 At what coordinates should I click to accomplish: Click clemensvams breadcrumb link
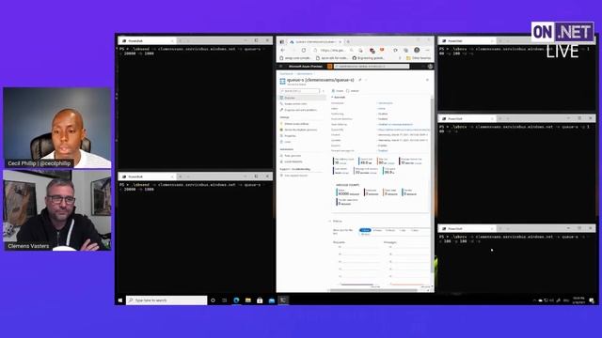[305, 73]
